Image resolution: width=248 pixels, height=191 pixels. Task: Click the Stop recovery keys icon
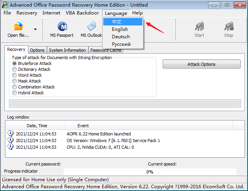tap(229, 26)
